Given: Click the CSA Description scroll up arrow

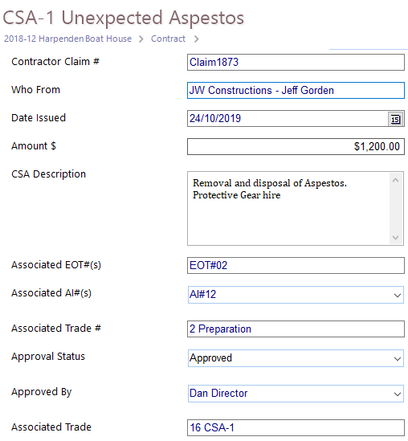Looking at the screenshot, I should 395,180.
